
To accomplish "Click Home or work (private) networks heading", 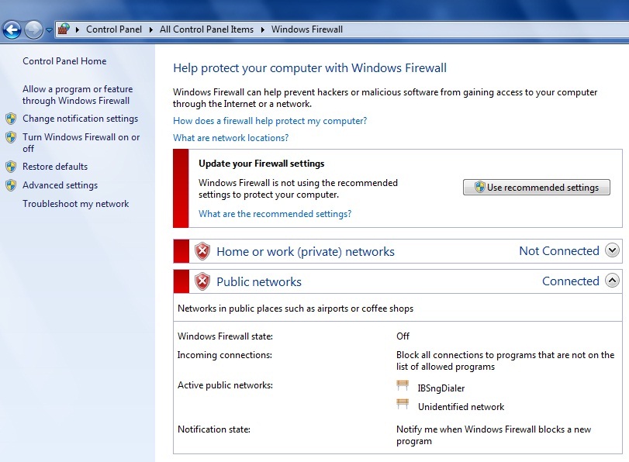I will (306, 251).
